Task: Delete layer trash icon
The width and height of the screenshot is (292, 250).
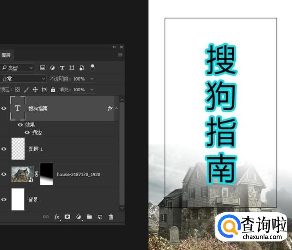Action: click(x=111, y=217)
